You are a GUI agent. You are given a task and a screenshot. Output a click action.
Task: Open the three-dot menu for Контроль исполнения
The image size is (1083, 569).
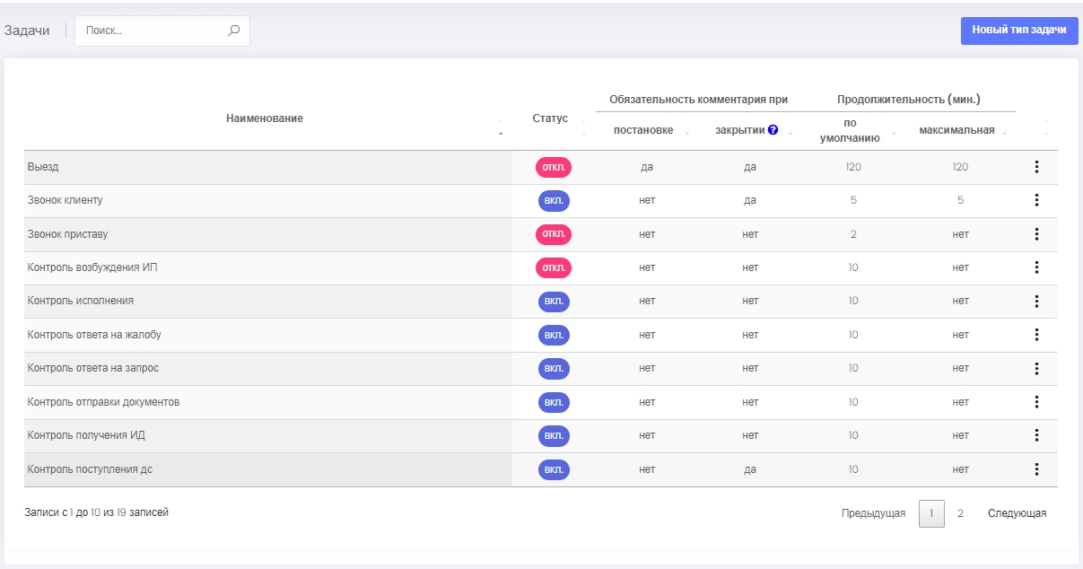tap(1036, 302)
